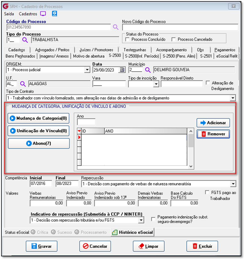Open the eSocial Refit tab
Viewport: 245px width, 260px height.
pos(227,56)
